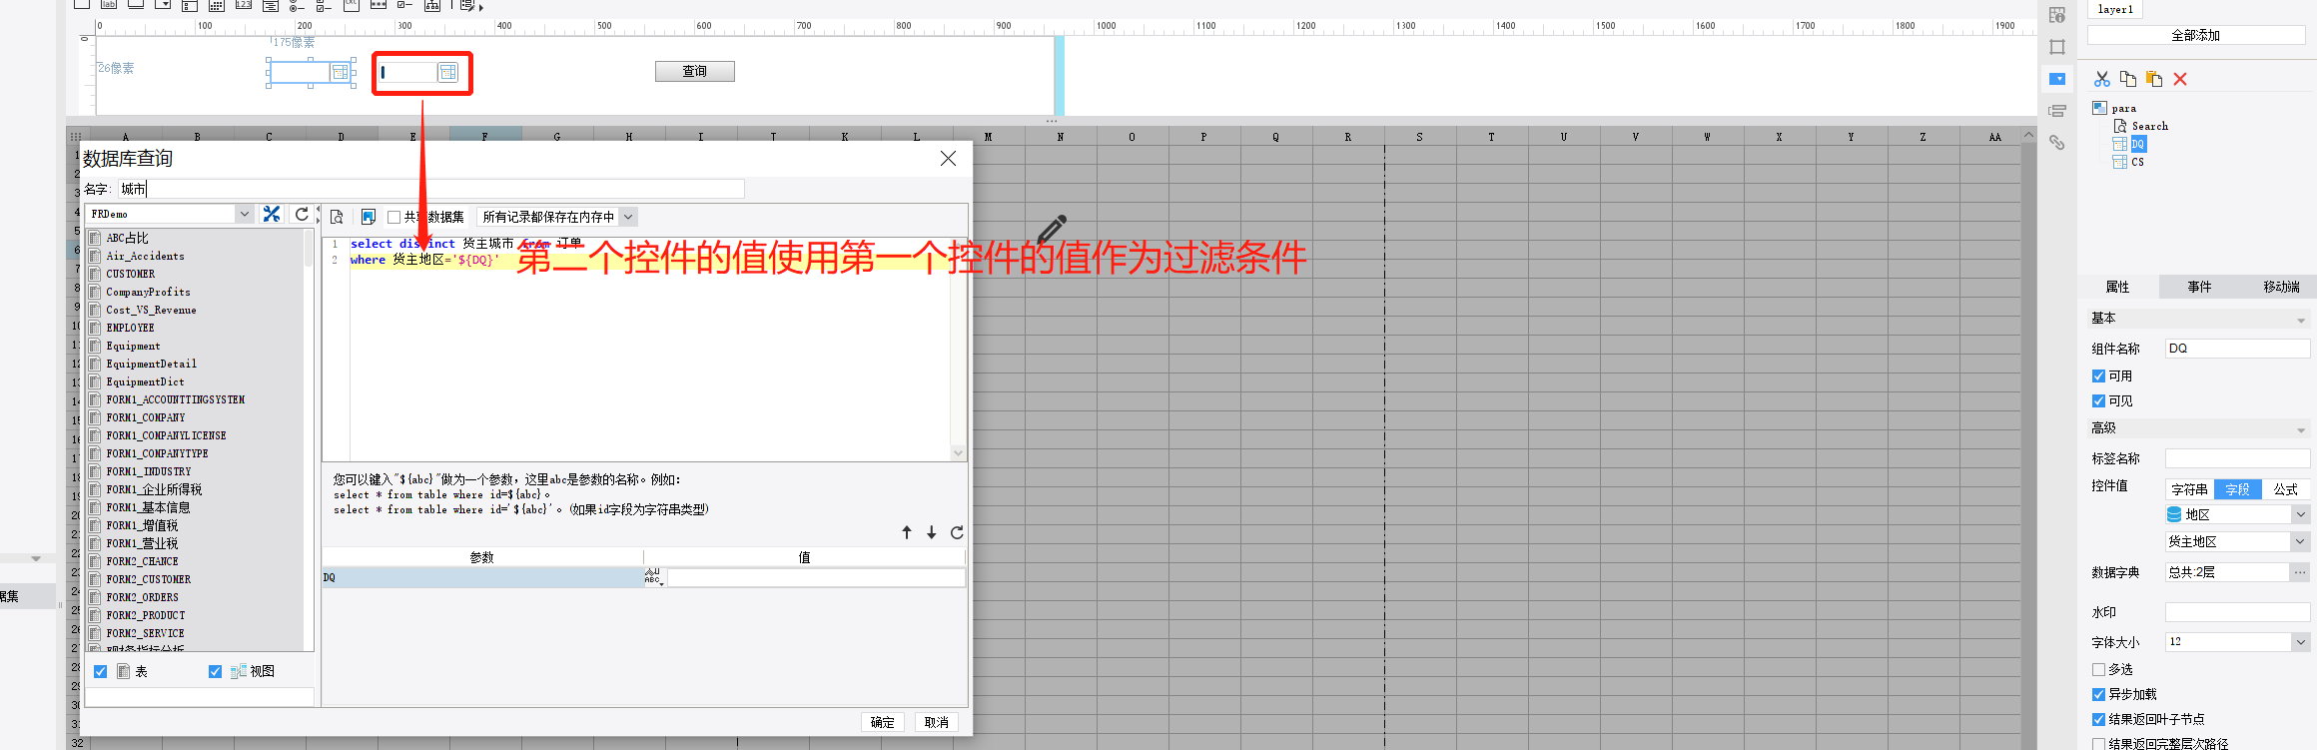Image resolution: width=2317 pixels, height=750 pixels.
Task: Toggle the 表 checkbox
Action: 100,671
